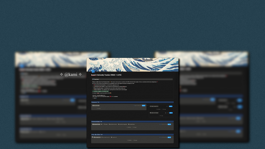Viewport: 265px width, 149px height.
Task: Click New button in years database
Action: tap(143, 105)
